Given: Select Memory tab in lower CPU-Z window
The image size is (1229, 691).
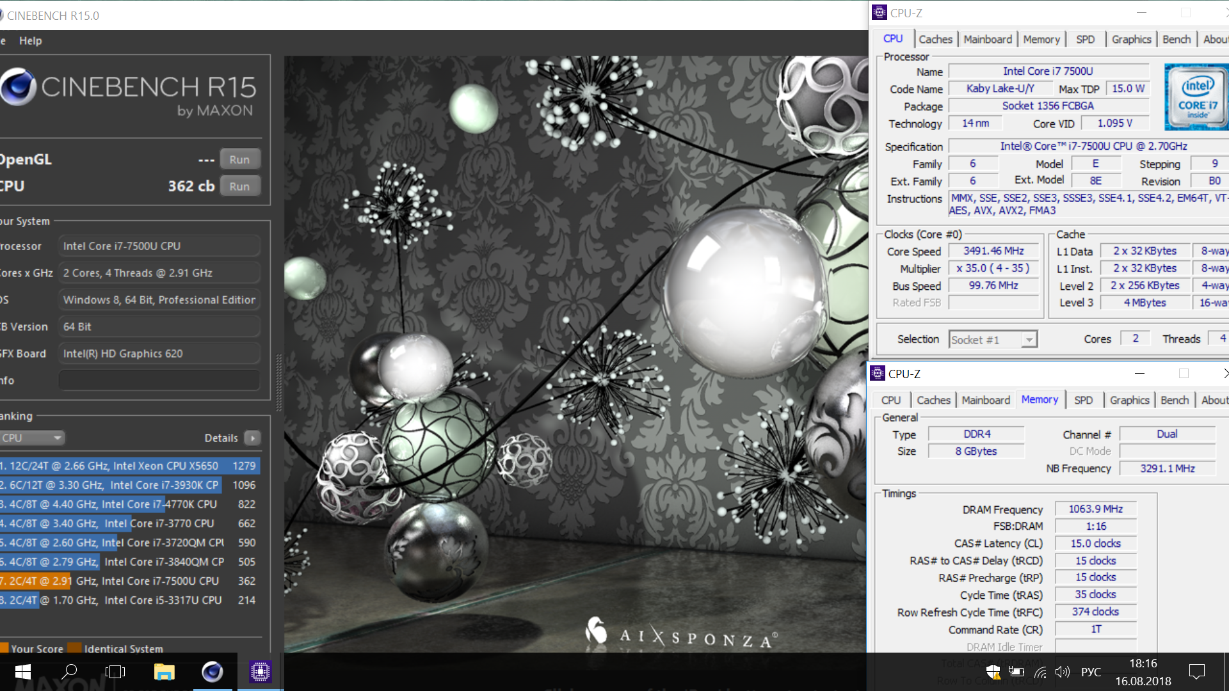Looking at the screenshot, I should pos(1040,399).
